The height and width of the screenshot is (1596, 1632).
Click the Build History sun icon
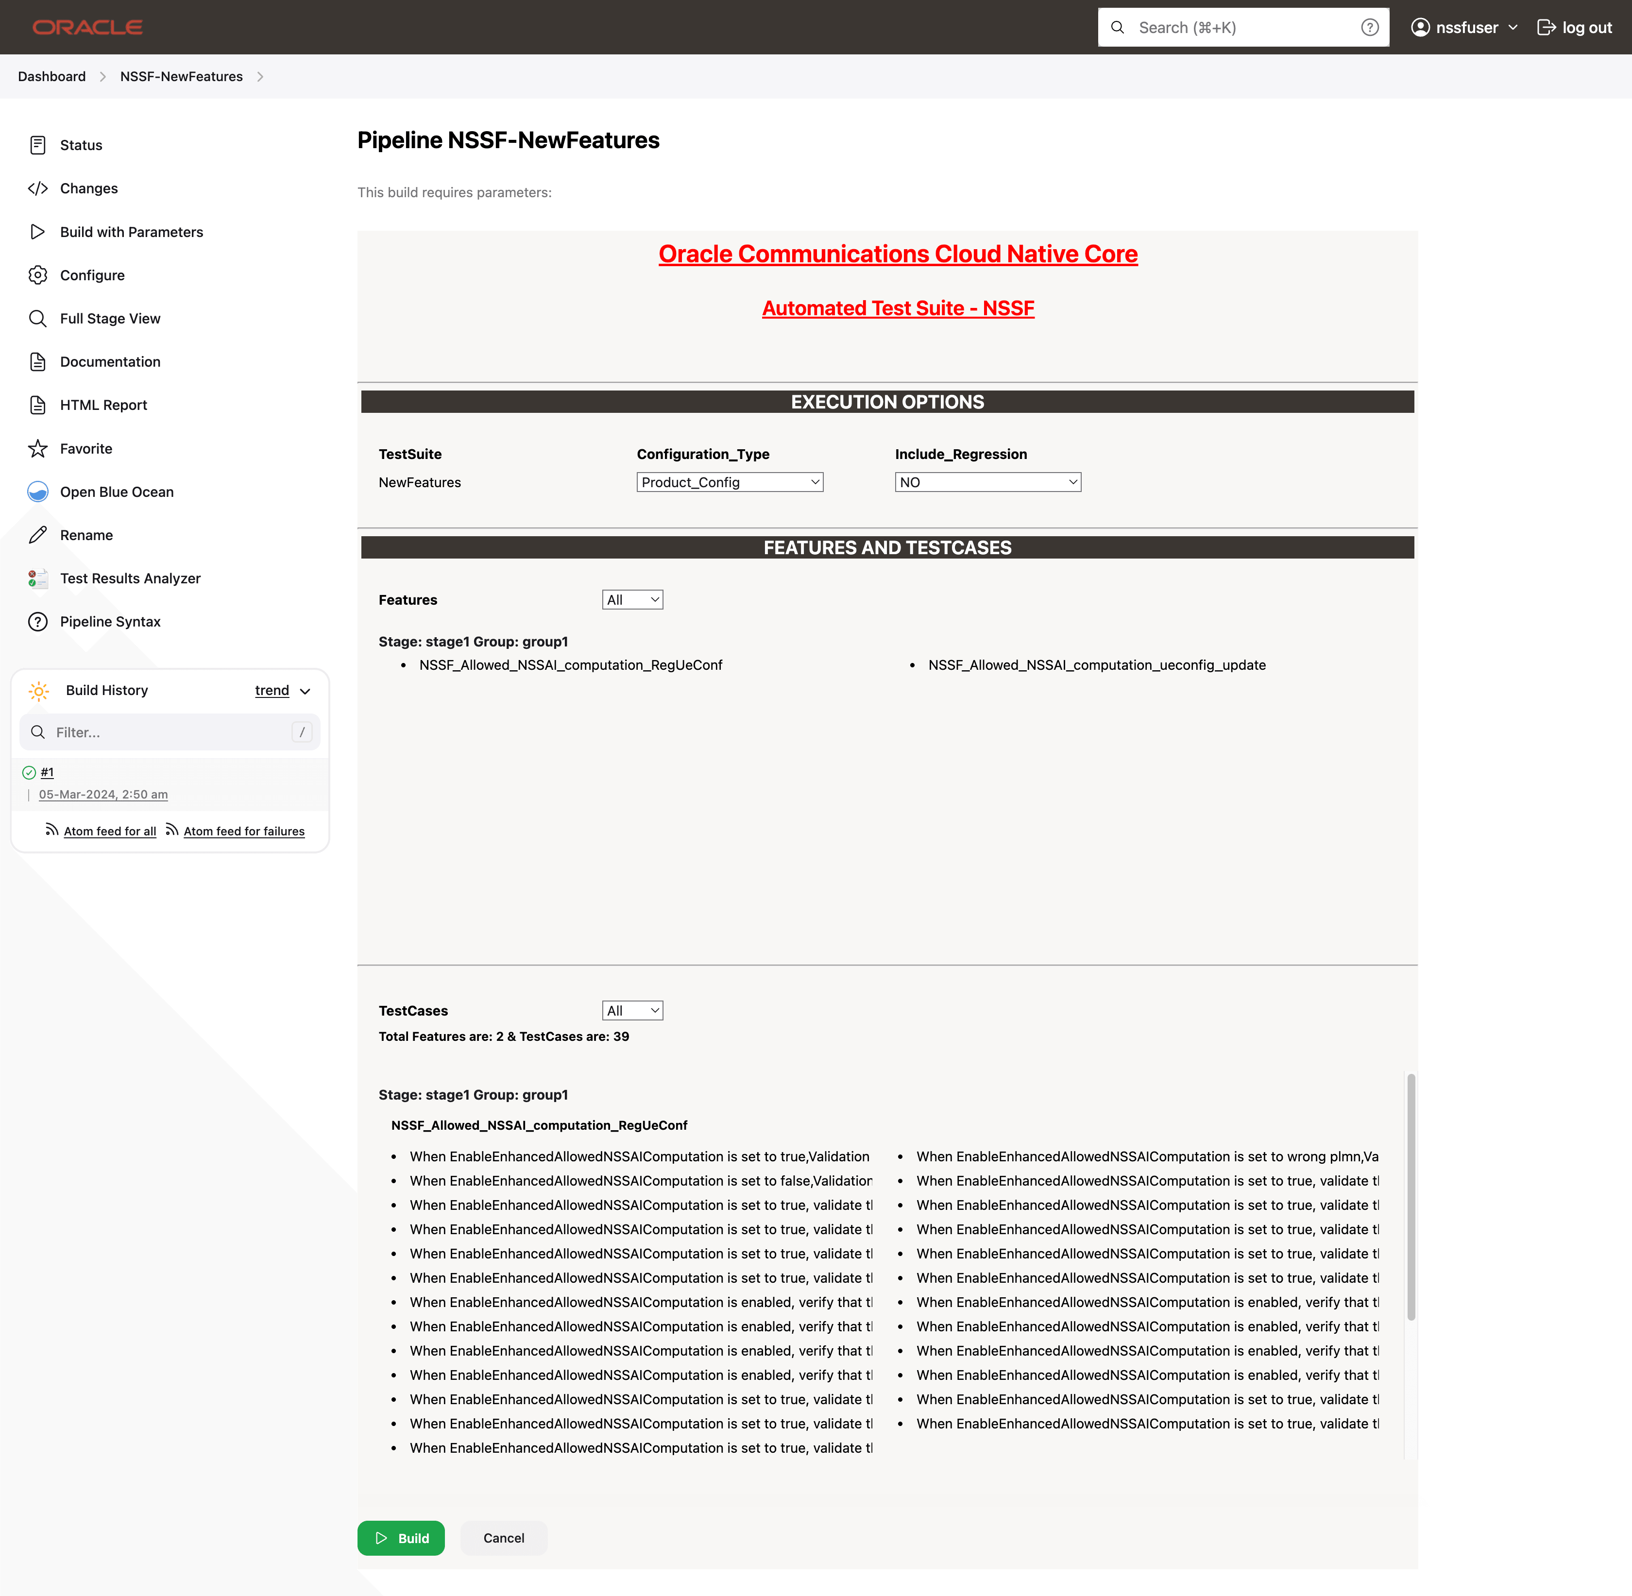[x=38, y=691]
